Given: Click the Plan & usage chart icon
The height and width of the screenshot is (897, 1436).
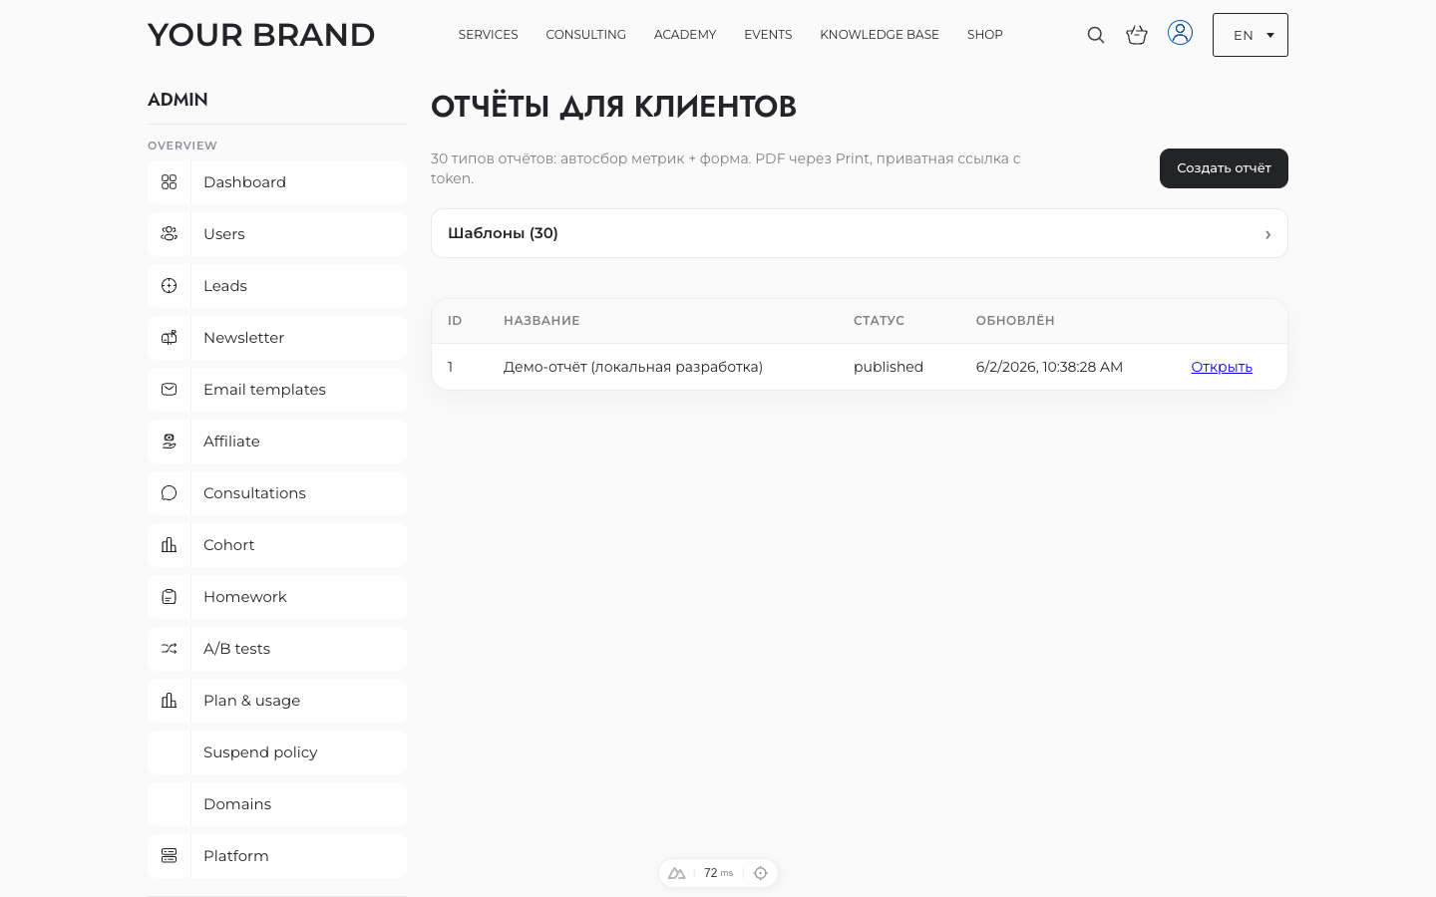Looking at the screenshot, I should [x=170, y=701].
